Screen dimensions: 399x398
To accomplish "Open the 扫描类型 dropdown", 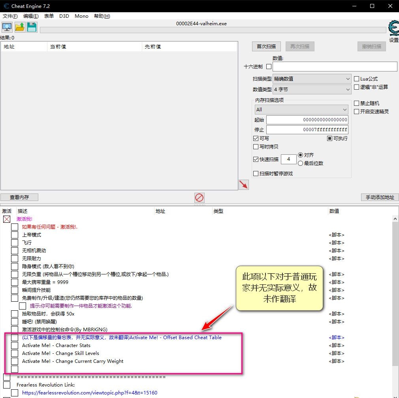I will pyautogui.click(x=312, y=79).
